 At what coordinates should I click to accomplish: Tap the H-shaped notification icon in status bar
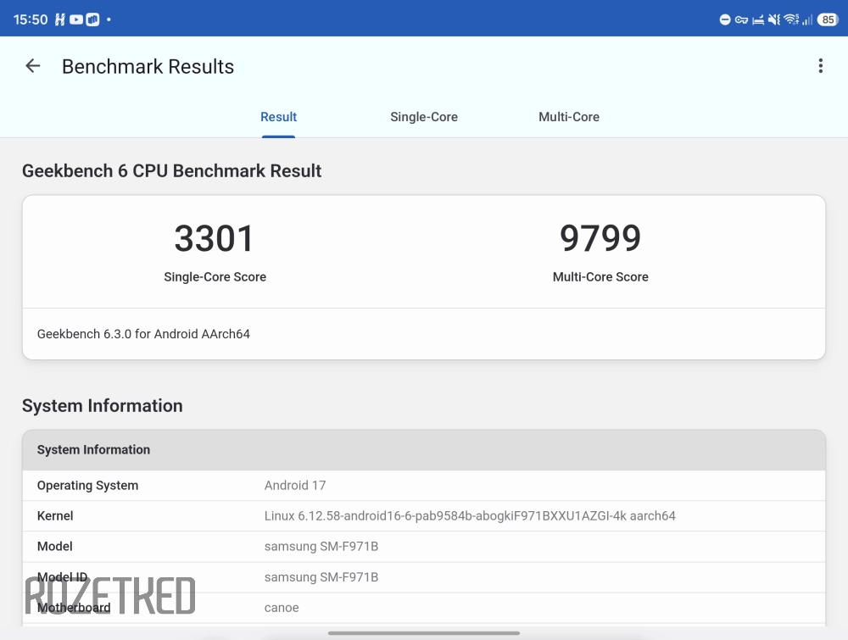(60, 19)
